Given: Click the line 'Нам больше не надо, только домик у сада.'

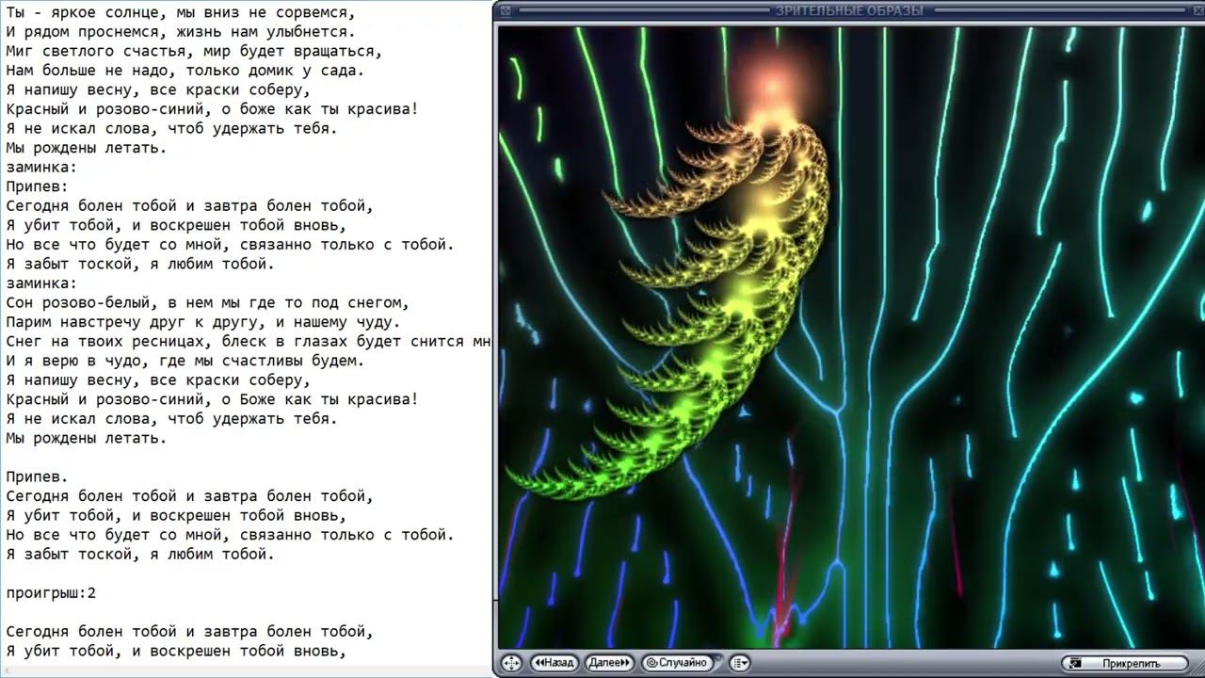Looking at the screenshot, I should (x=185, y=71).
